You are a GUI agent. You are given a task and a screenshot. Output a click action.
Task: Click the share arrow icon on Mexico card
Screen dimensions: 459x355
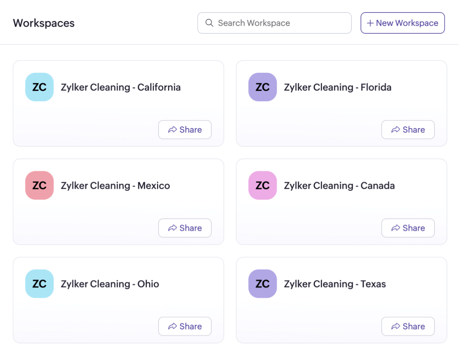(173, 228)
